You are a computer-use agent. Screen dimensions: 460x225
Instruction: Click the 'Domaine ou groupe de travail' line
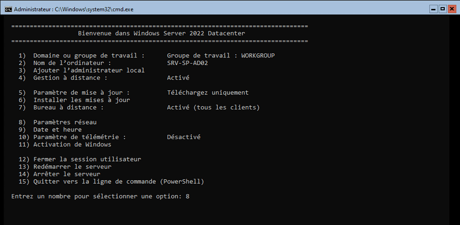pyautogui.click(x=88, y=56)
